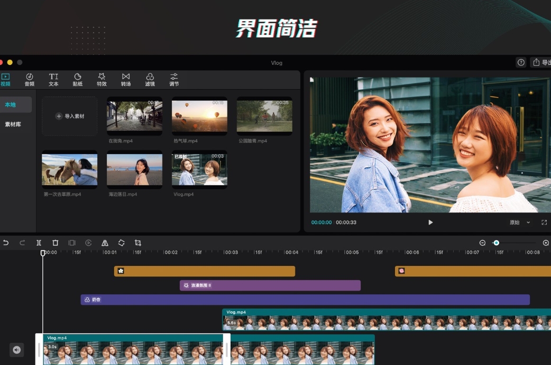Open the 滤镜 (Filters) panel
551x365 pixels.
(x=150, y=80)
